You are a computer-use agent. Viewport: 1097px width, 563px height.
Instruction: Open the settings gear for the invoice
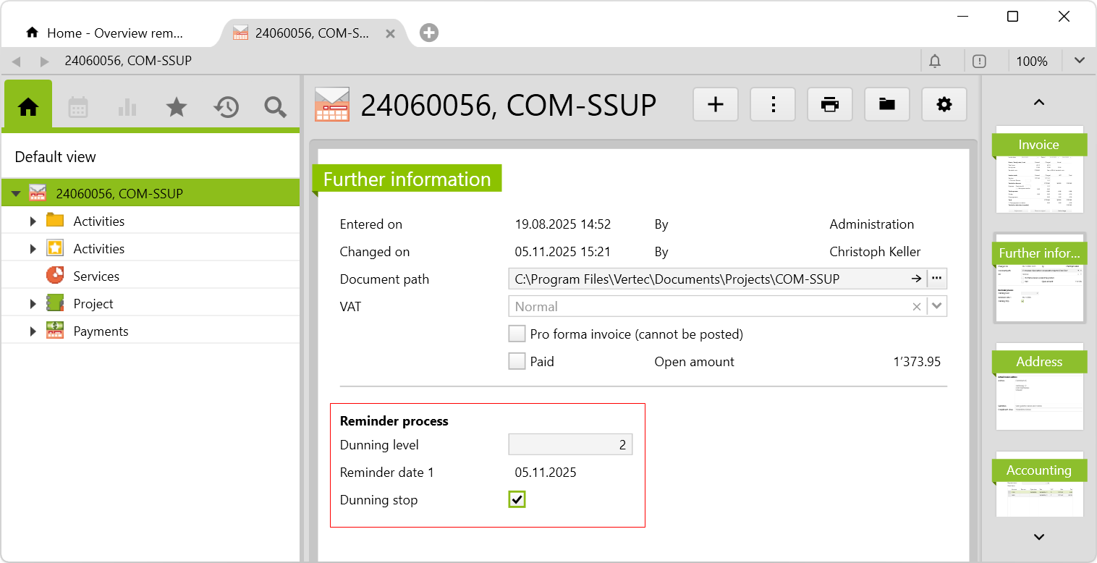point(944,105)
